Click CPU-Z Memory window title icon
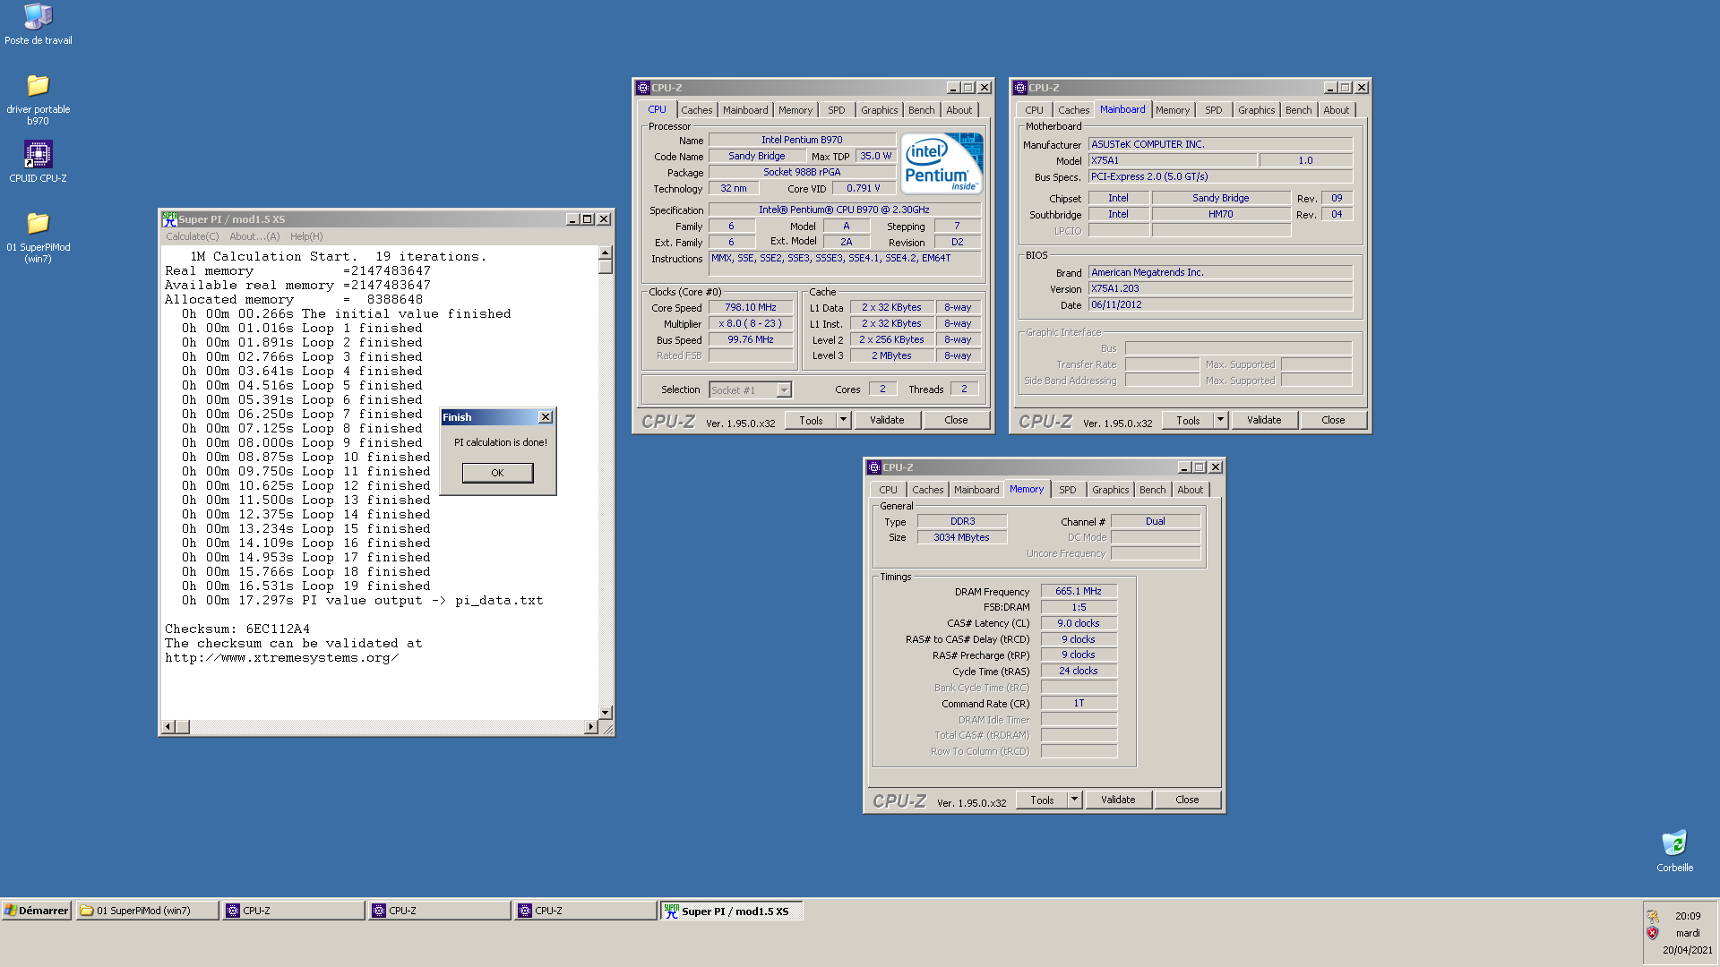 (873, 467)
